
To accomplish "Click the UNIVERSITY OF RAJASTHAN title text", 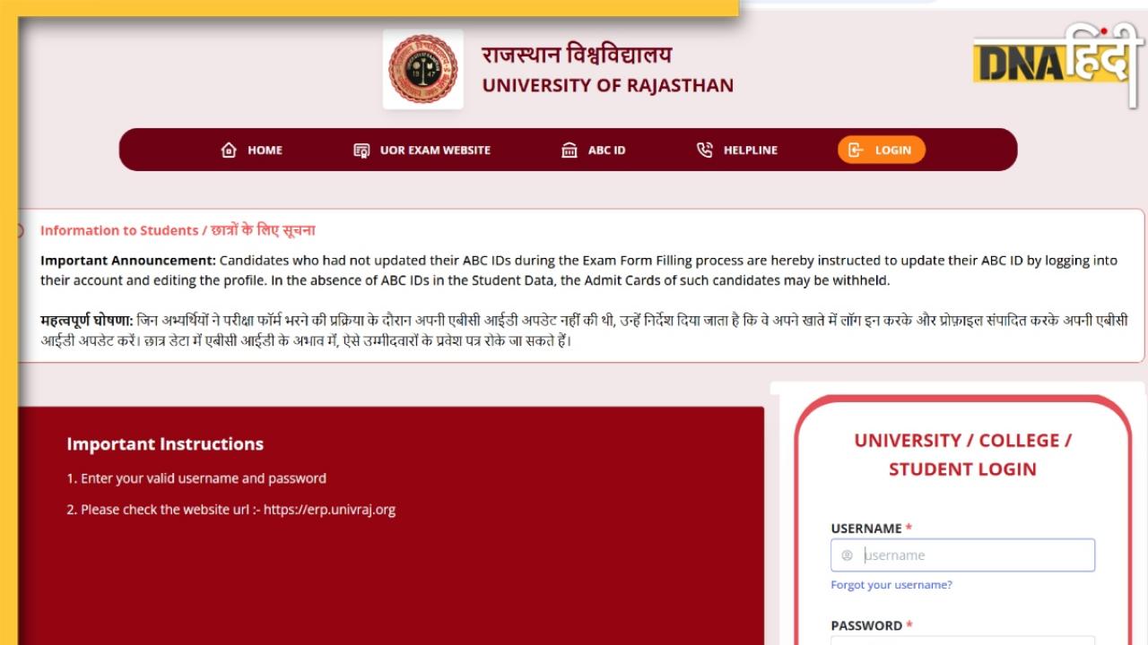I will point(608,86).
